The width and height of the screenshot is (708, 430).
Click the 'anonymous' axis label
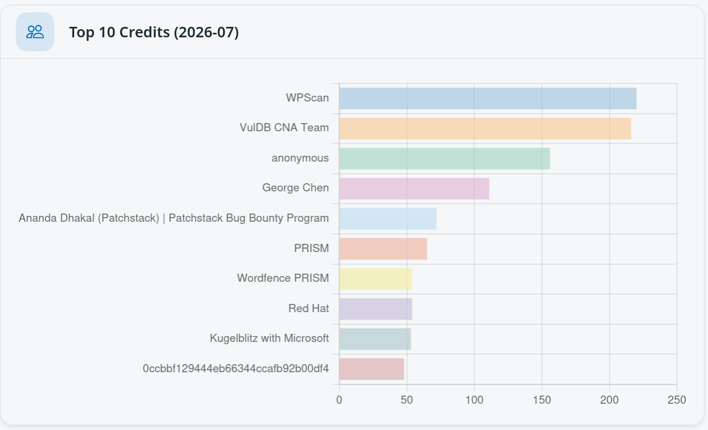click(x=300, y=158)
